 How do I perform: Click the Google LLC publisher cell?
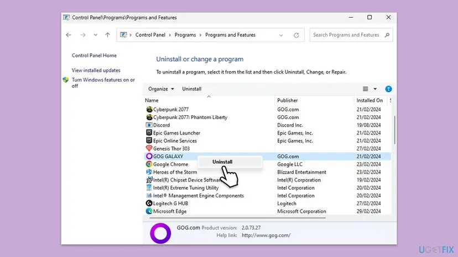[289, 164]
